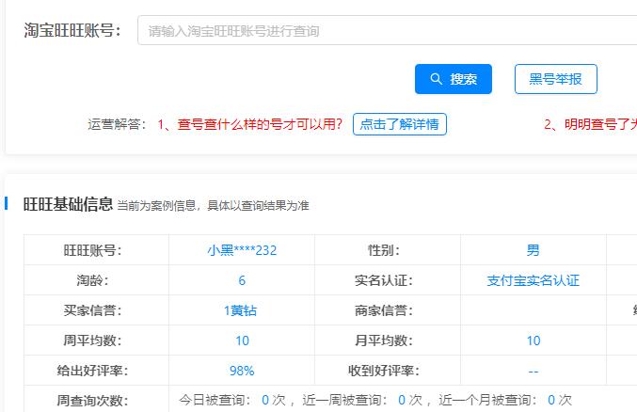Click the 近一周被查询 count text
This screenshot has height=412, width=637.
(x=363, y=400)
